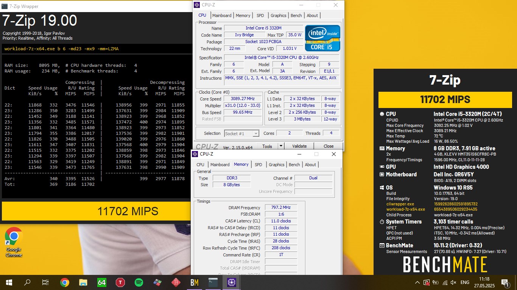
Task: Open the red diamond taskbar app
Action: (x=176, y=282)
